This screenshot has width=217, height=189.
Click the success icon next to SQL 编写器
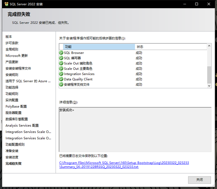(61, 58)
